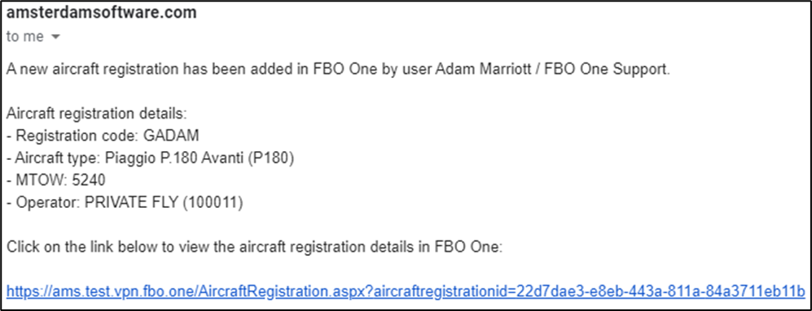Click the operator number (100011)
812x311 pixels.
[x=213, y=203]
